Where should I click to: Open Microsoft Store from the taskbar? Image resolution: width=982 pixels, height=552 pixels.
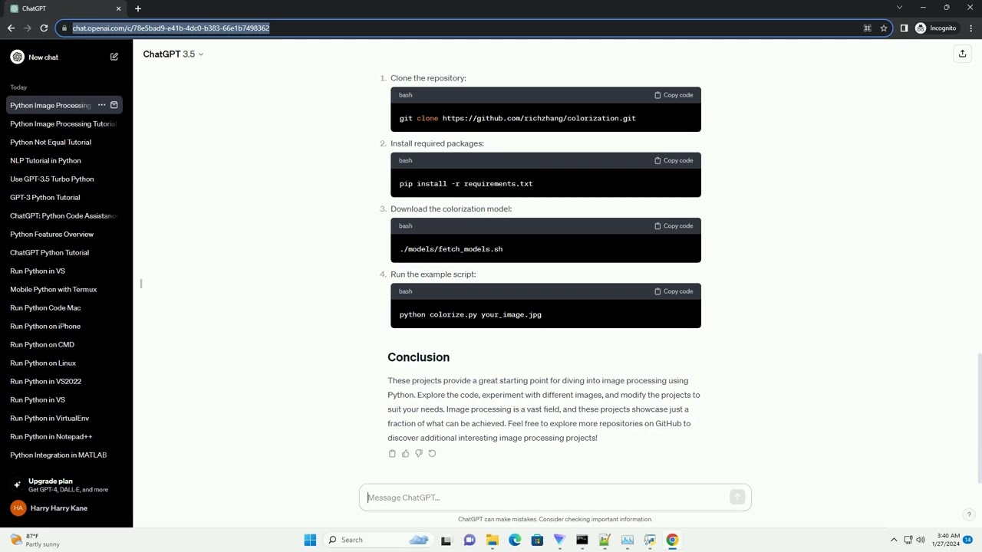[537, 540]
